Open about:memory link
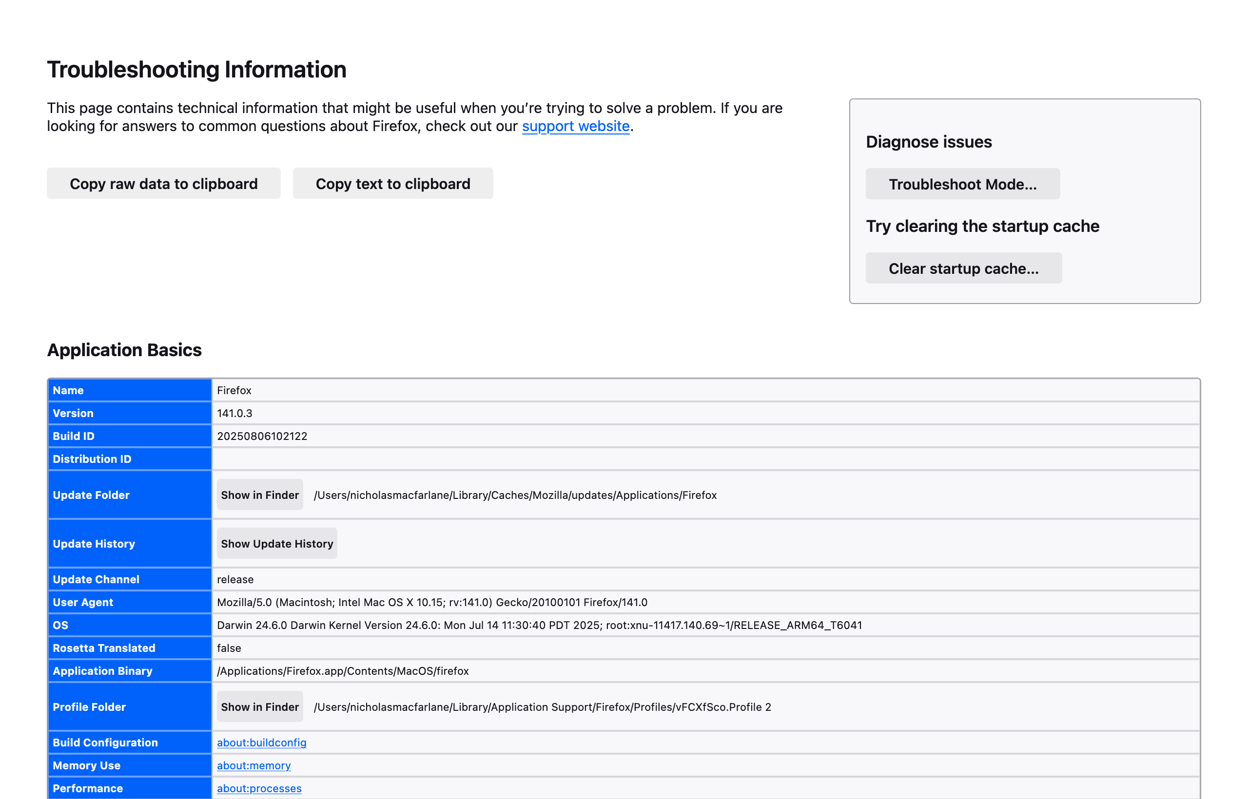Image resolution: width=1248 pixels, height=799 pixels. point(254,765)
